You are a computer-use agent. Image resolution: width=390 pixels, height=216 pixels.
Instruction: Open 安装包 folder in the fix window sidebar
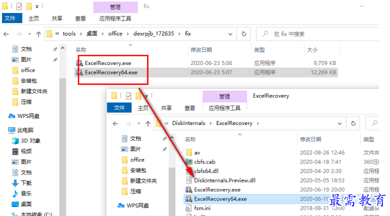29,80
